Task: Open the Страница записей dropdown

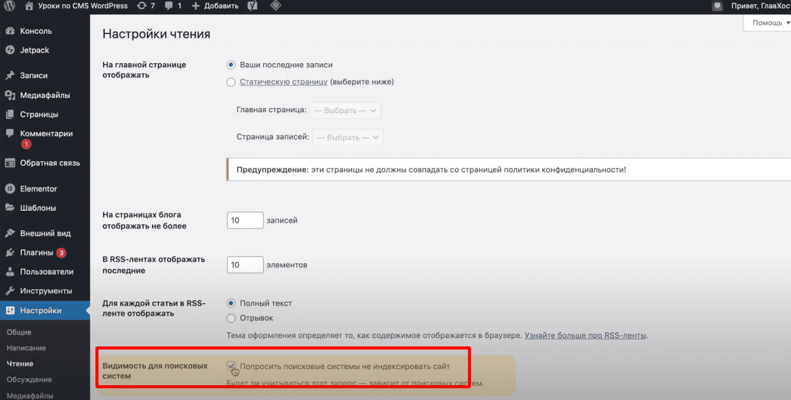Action: pos(348,138)
